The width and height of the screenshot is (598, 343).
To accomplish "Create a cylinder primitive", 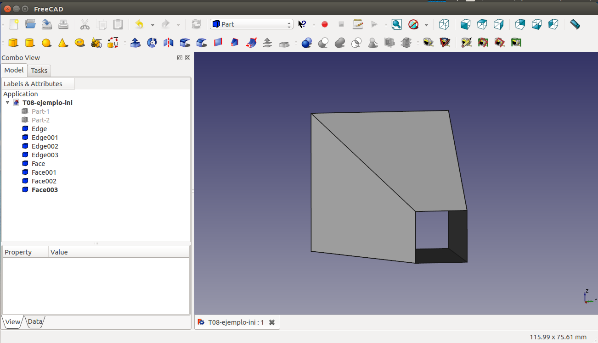I will pos(30,43).
